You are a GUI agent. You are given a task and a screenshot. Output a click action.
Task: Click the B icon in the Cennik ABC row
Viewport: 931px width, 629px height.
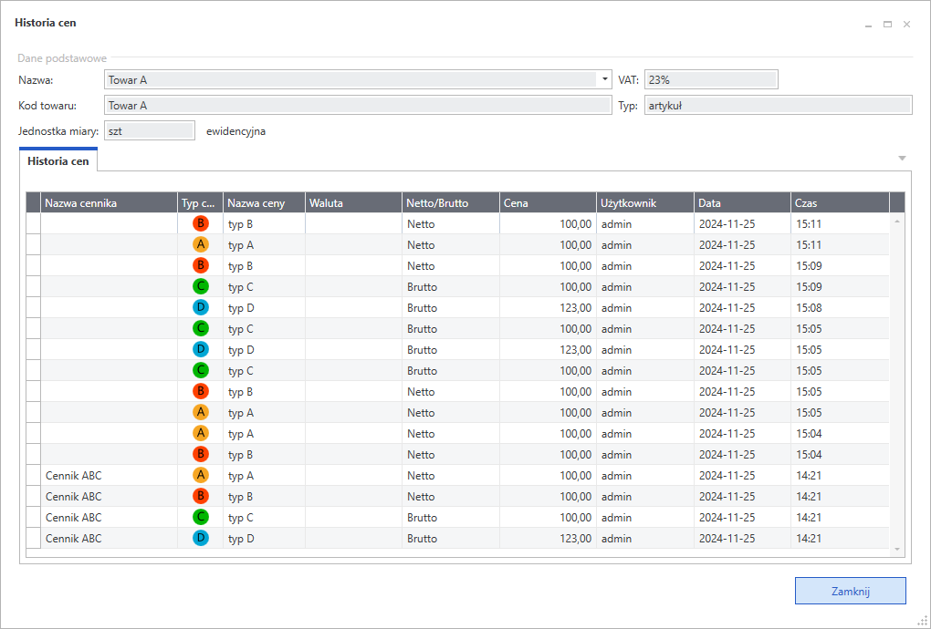pyautogui.click(x=201, y=496)
